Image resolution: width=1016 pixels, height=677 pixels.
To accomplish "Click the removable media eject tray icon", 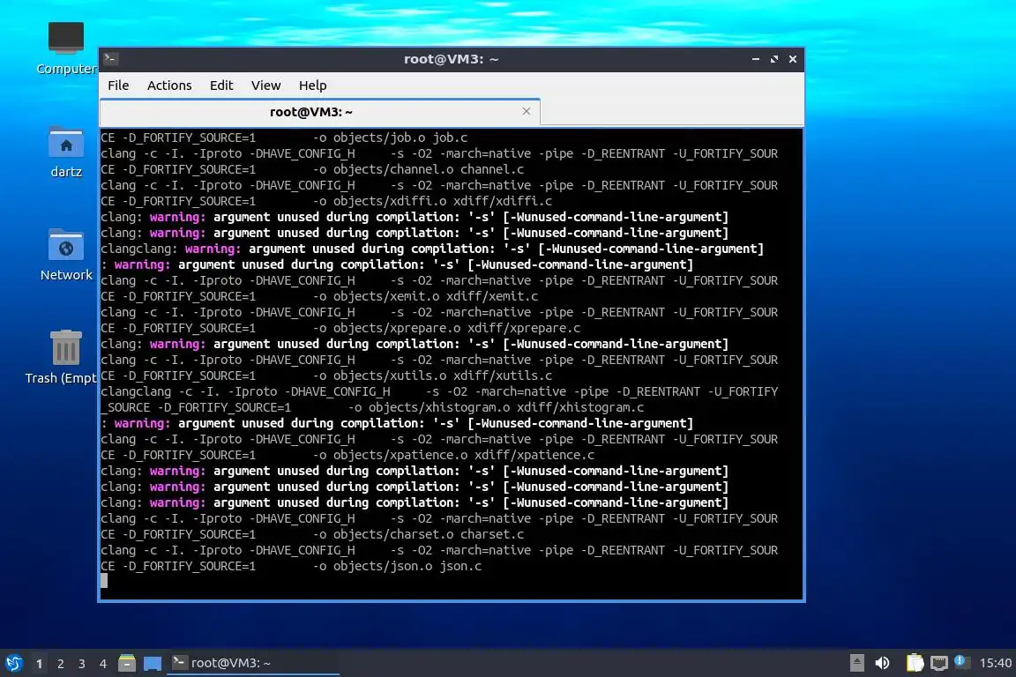I will pos(856,663).
